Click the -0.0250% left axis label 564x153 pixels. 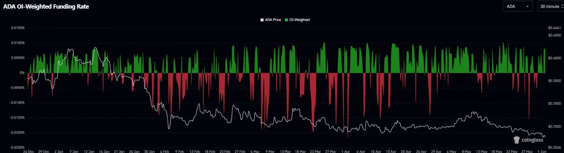pyautogui.click(x=17, y=147)
